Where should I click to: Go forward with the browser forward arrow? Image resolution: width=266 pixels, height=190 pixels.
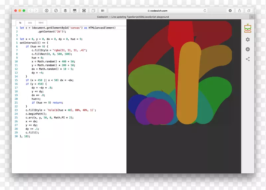pos(36,11)
